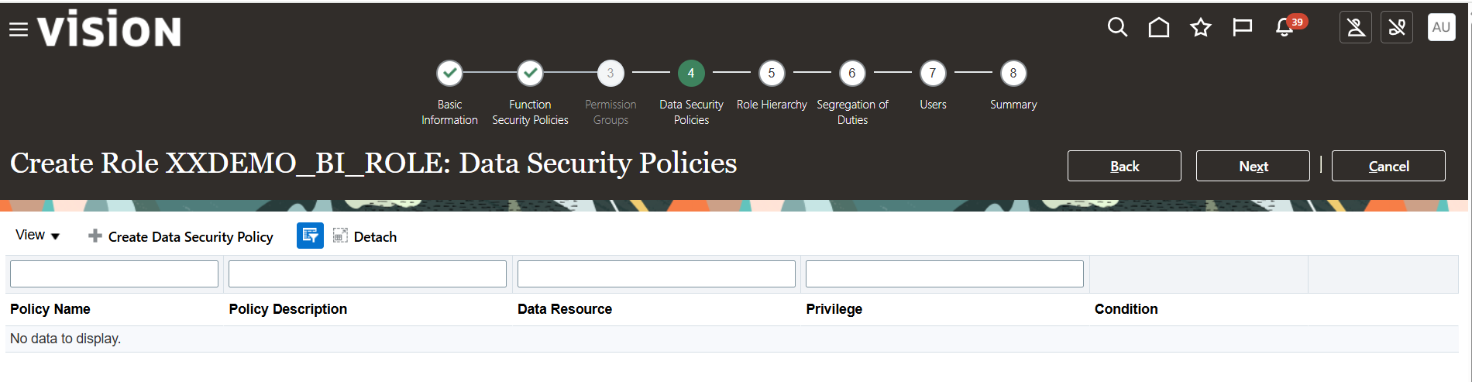Click the Next button
The image size is (1472, 382).
[x=1253, y=166]
